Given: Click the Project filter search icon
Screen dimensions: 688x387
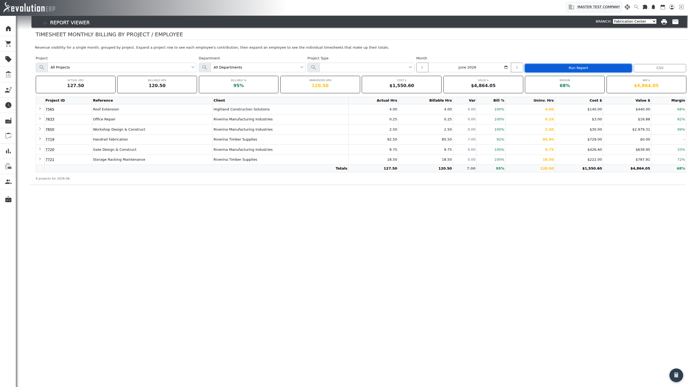Looking at the screenshot, I should tap(42, 67).
